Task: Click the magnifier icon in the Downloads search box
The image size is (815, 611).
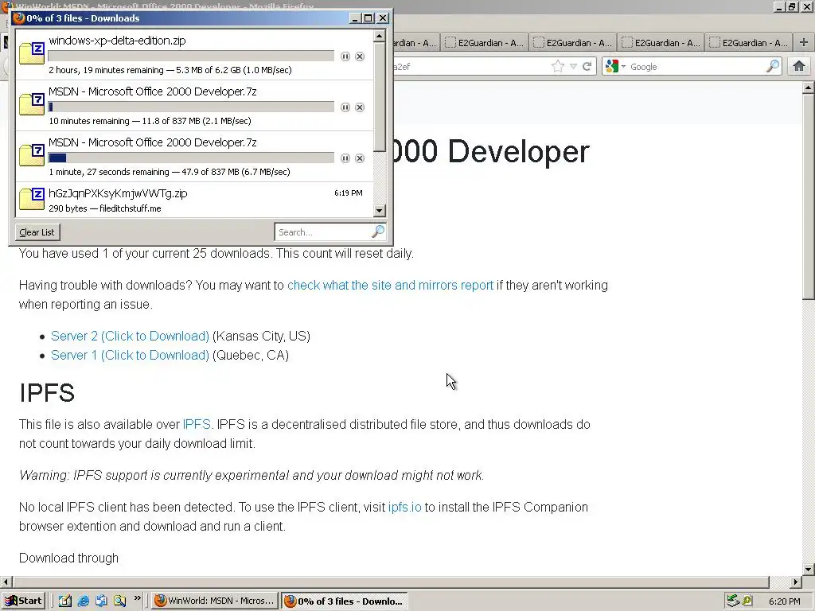Action: [x=378, y=232]
